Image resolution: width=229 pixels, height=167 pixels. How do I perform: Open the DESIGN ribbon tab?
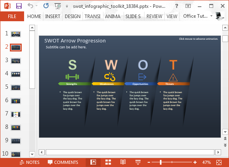click(x=73, y=16)
